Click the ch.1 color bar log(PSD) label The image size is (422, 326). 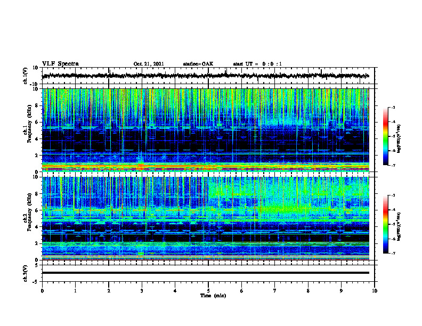pos(399,139)
